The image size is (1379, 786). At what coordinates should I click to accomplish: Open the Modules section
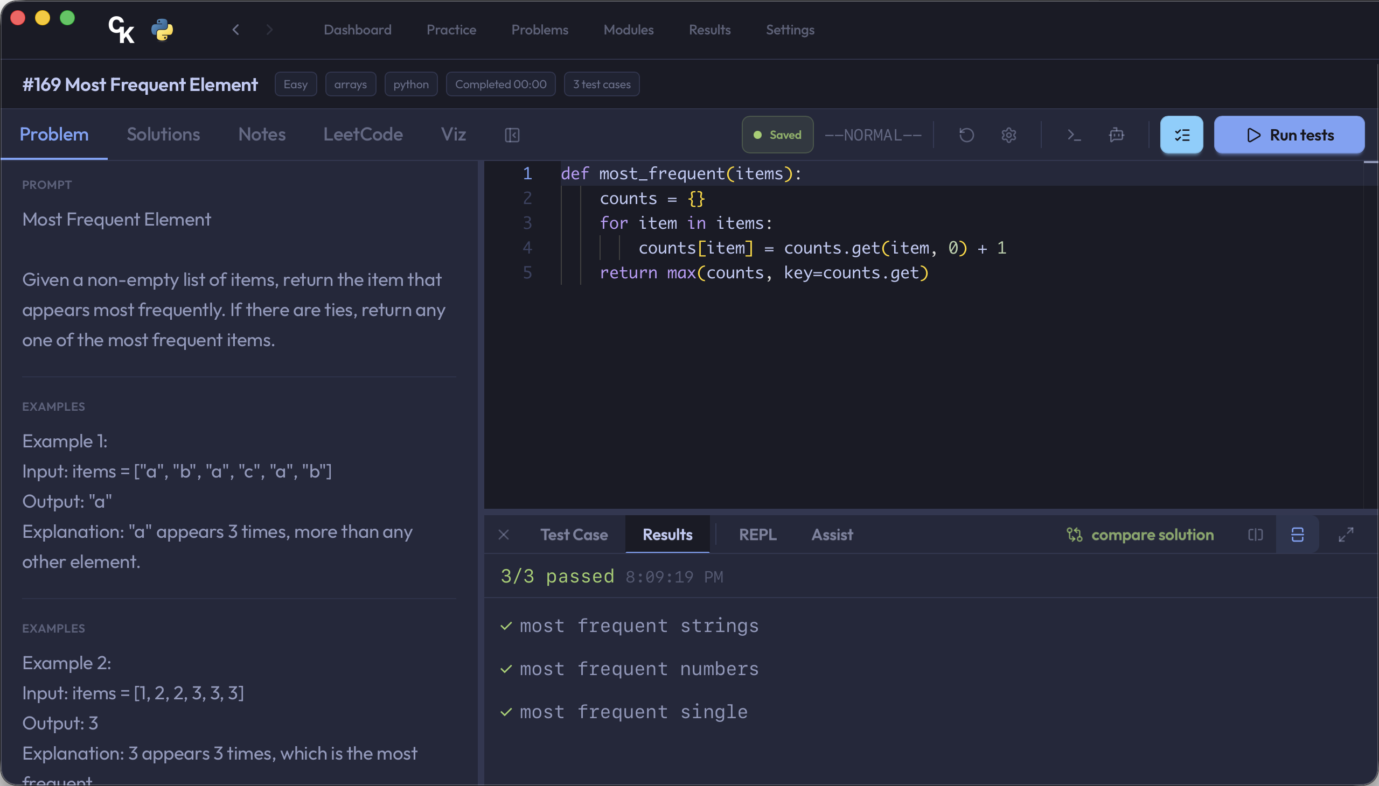click(629, 30)
